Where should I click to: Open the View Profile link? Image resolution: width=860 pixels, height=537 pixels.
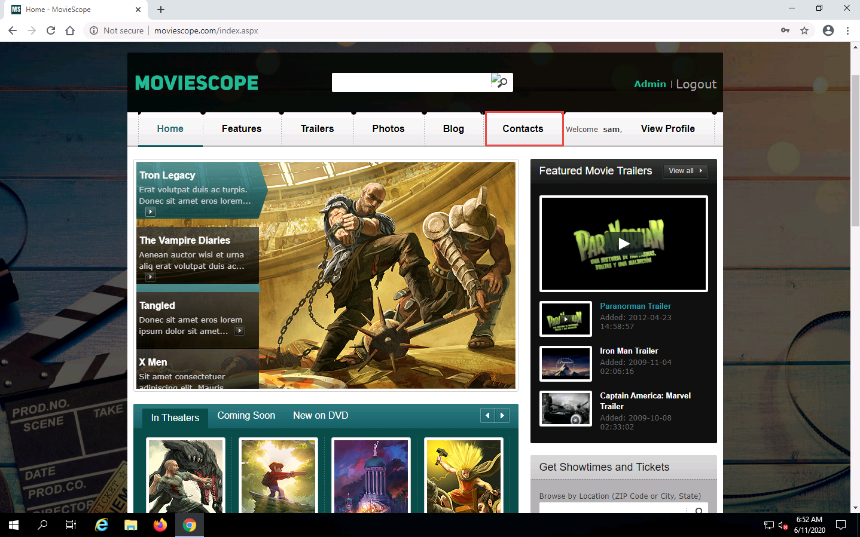point(667,128)
